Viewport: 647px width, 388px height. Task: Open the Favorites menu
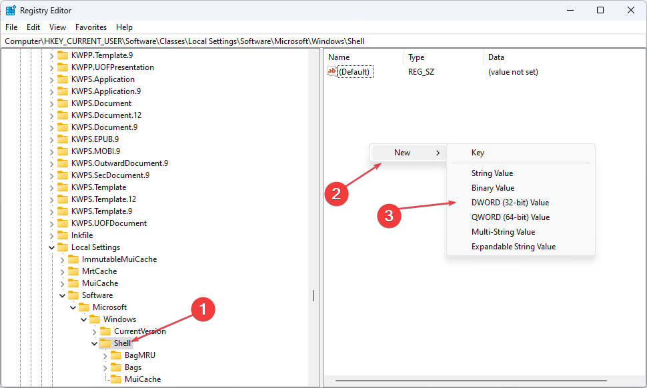pos(91,27)
